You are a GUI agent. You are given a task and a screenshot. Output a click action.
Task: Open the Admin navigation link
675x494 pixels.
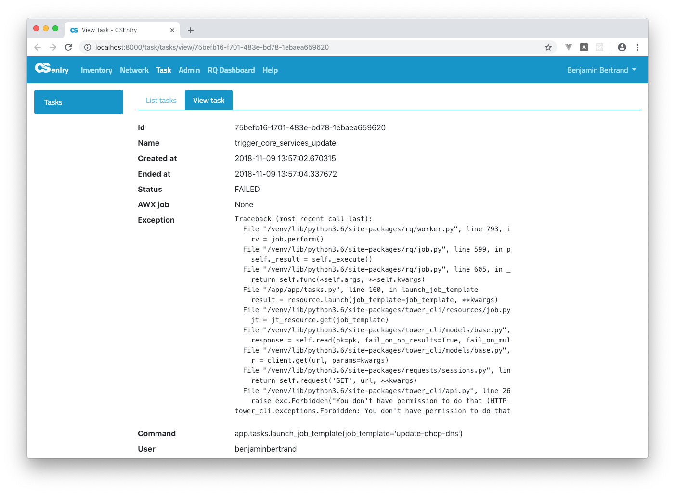point(189,70)
